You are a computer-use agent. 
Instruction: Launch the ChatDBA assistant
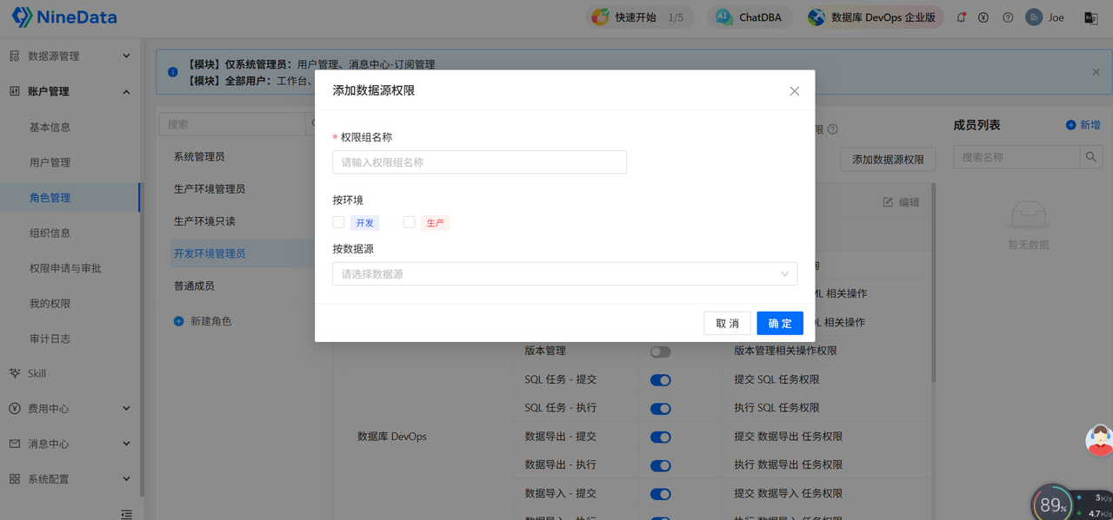tap(750, 17)
